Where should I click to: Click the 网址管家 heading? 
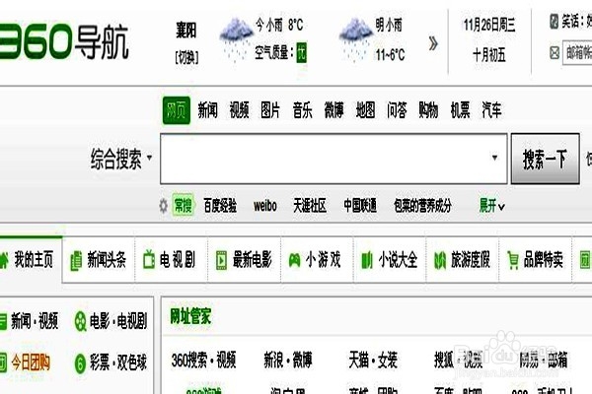(190, 317)
